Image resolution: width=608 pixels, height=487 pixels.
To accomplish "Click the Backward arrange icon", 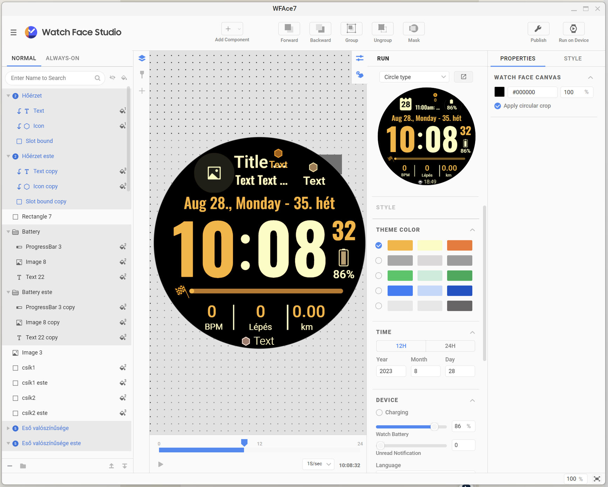I will 320,28.
